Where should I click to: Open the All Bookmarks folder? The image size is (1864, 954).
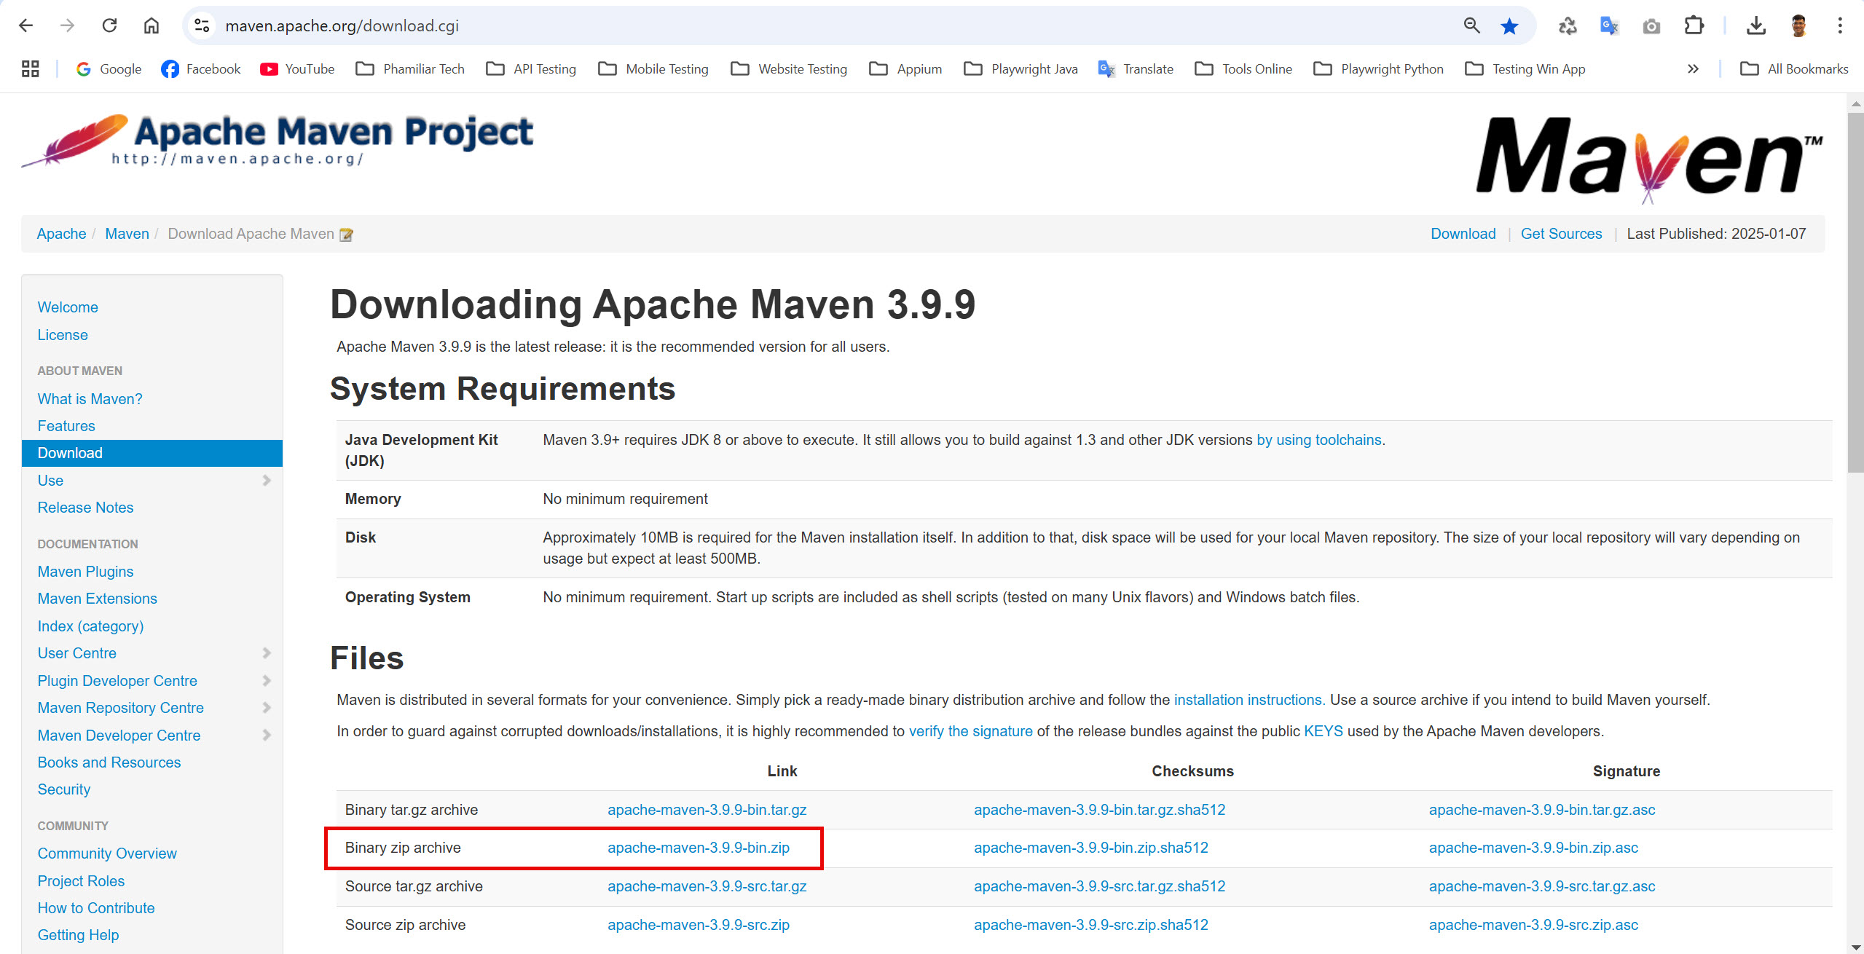point(1794,68)
